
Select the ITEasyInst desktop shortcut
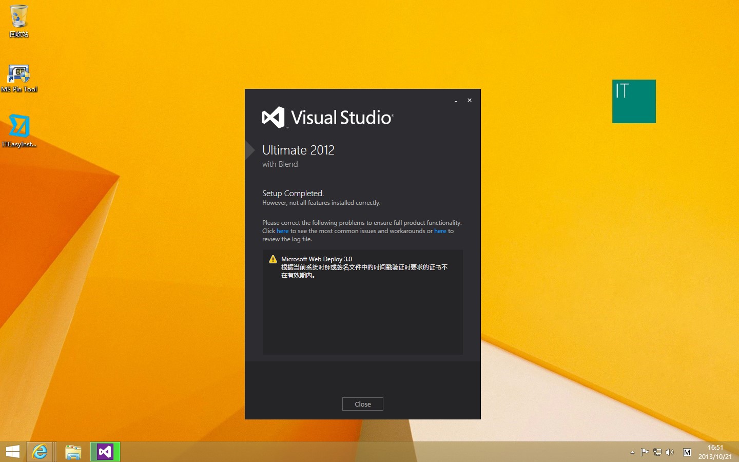pyautogui.click(x=19, y=130)
